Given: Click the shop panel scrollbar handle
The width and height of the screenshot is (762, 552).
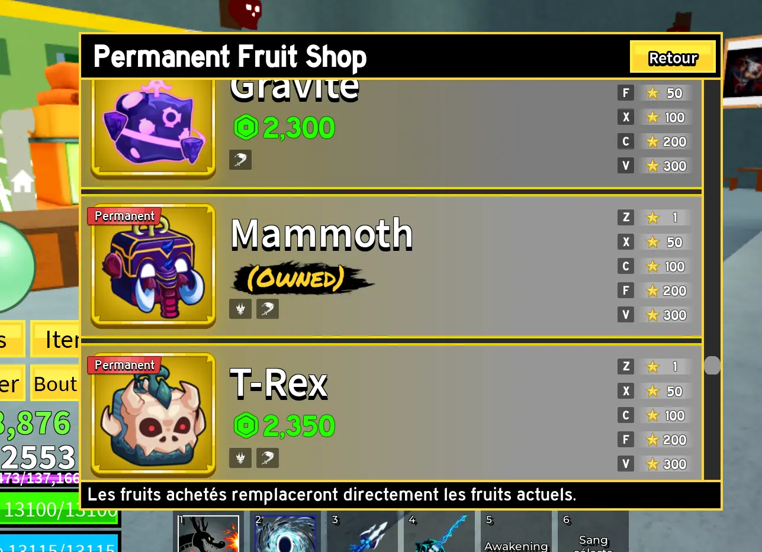Looking at the screenshot, I should pos(712,365).
